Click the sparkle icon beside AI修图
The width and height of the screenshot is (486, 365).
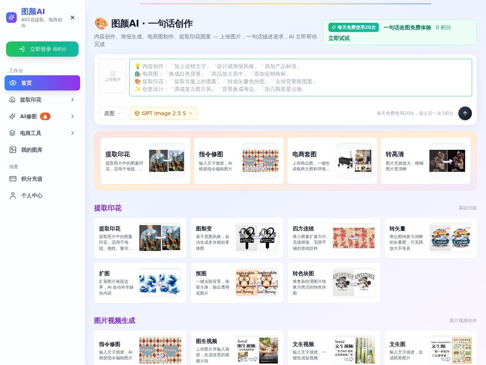[13, 116]
